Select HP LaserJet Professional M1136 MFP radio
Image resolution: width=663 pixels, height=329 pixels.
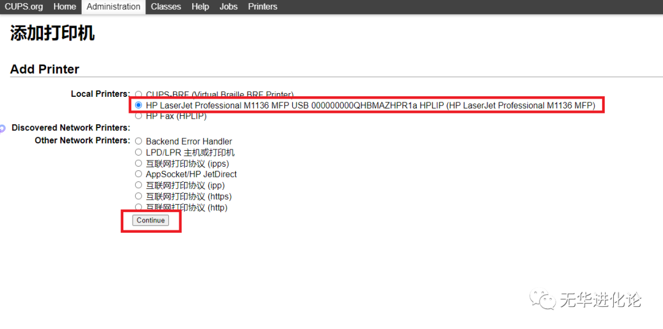tap(138, 105)
